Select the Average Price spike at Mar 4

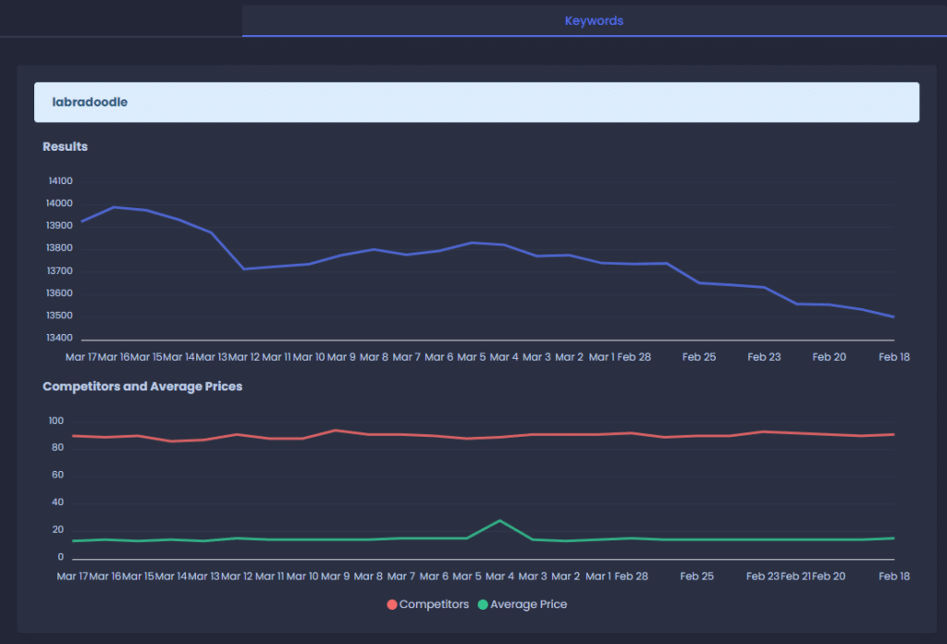(499, 521)
